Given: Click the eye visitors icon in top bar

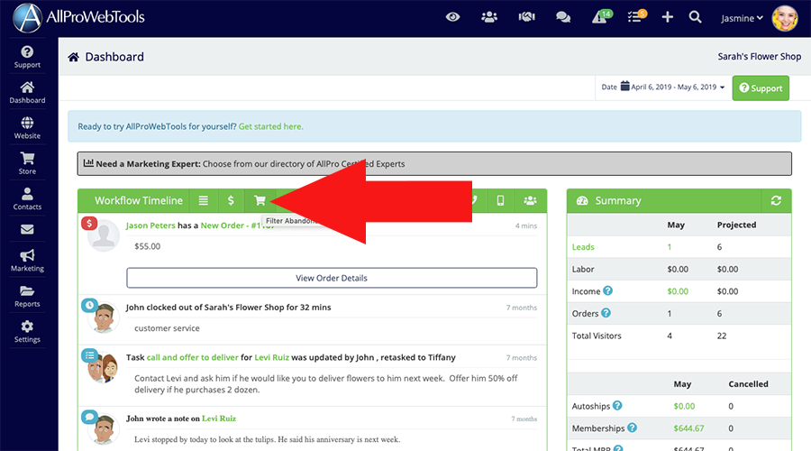Looking at the screenshot, I should tap(452, 17).
